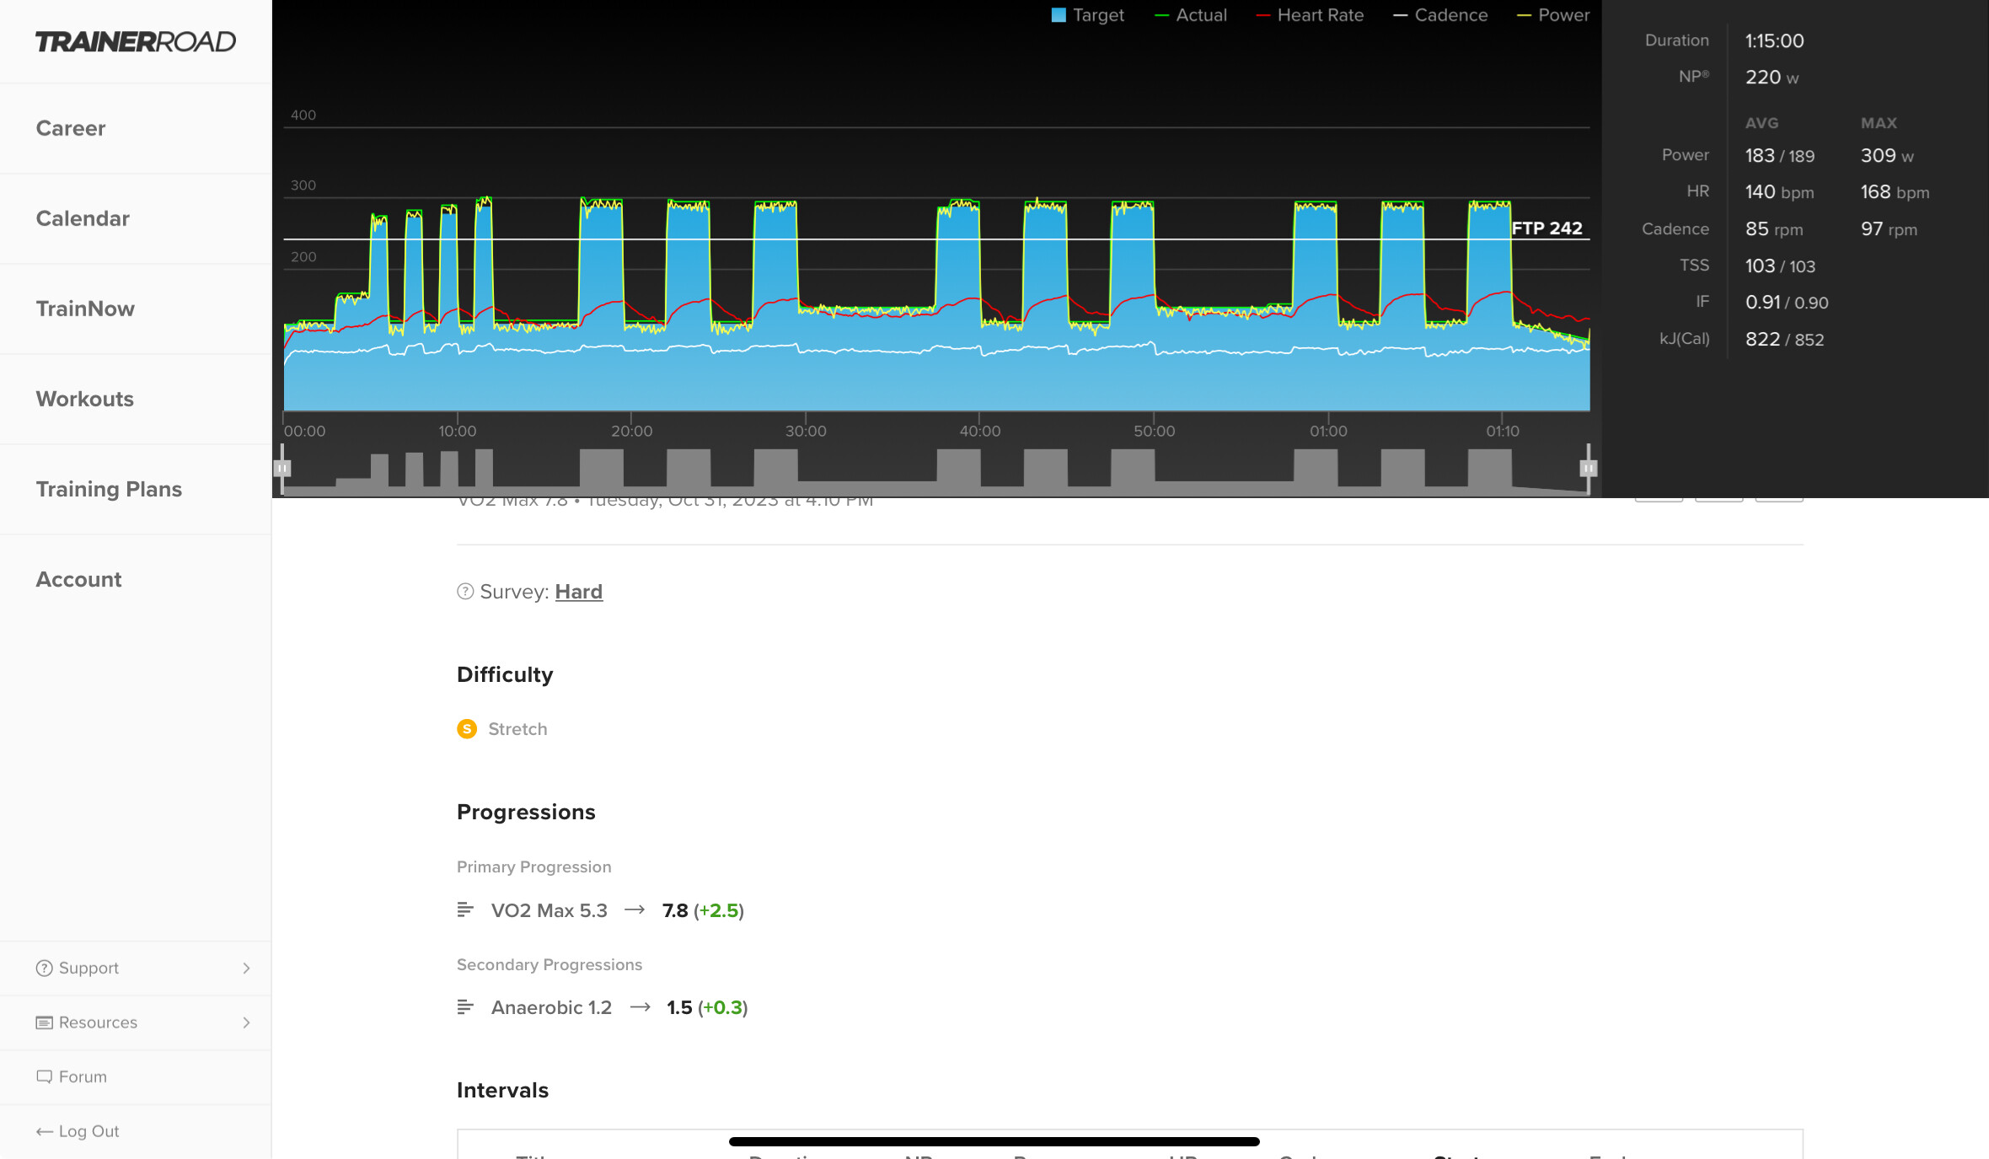The image size is (1989, 1159).
Task: Click the VO2 Max progression bars icon
Action: (465, 909)
